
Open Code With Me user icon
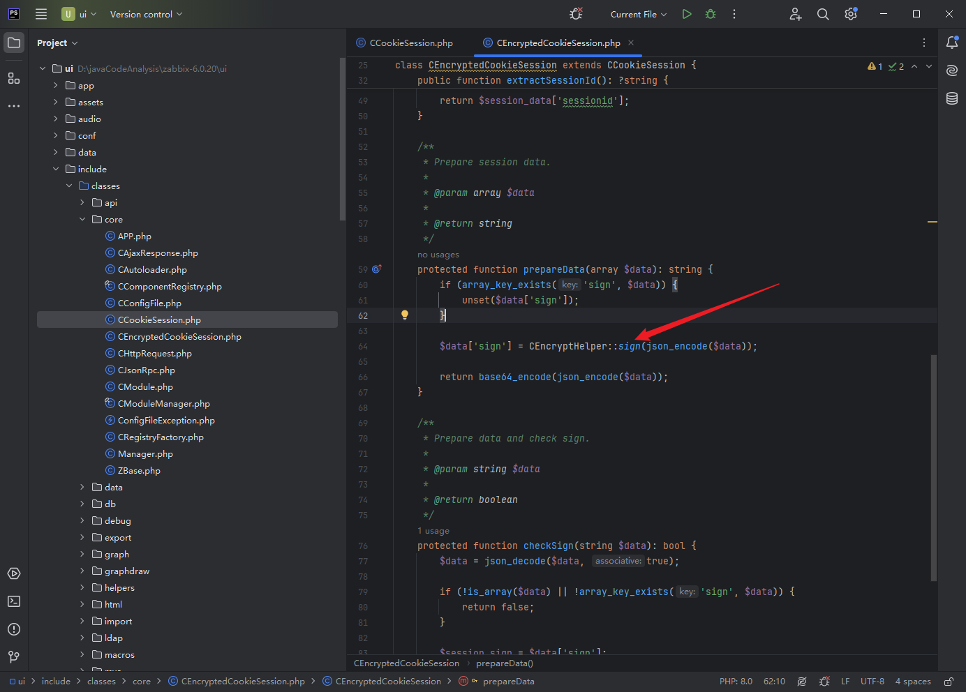[x=796, y=14]
